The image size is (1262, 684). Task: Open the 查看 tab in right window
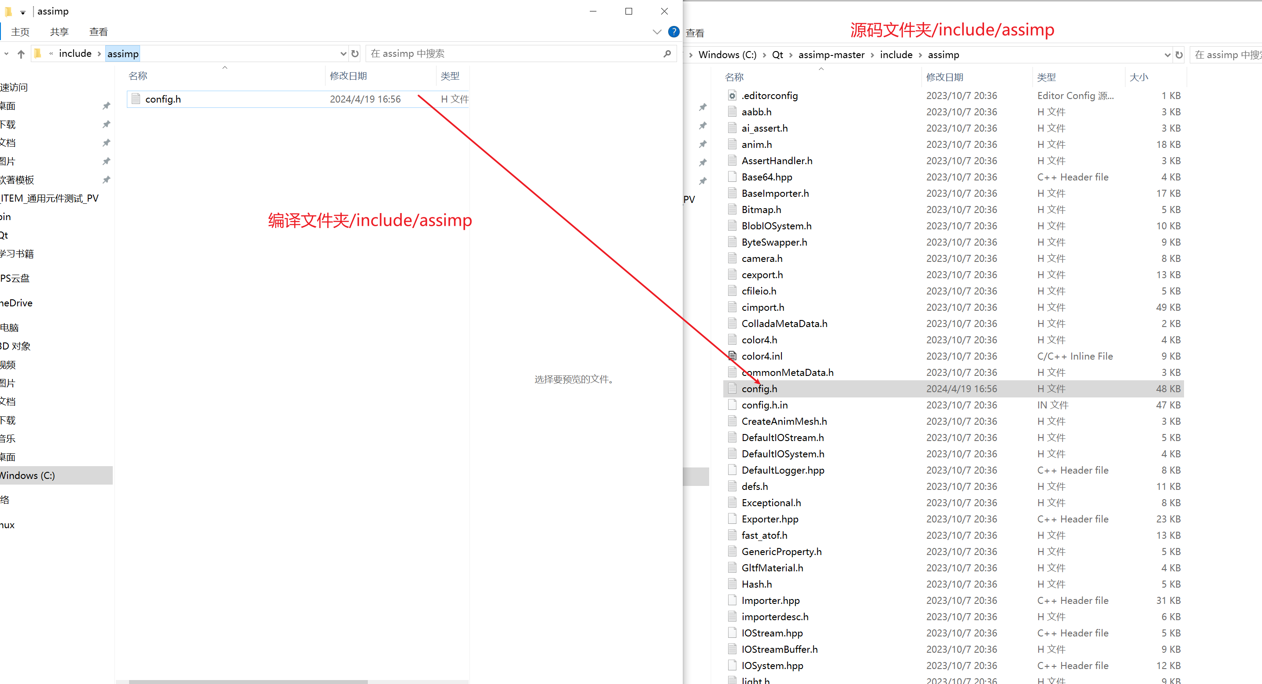point(695,33)
